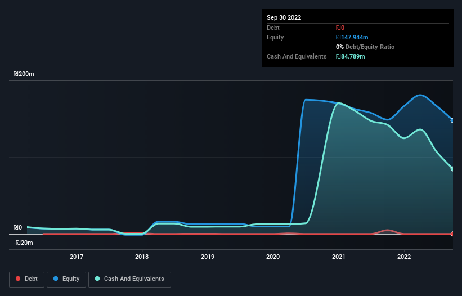The image size is (462, 296).
Task: Click the ₪0 y-axis label
Action: 17,227
